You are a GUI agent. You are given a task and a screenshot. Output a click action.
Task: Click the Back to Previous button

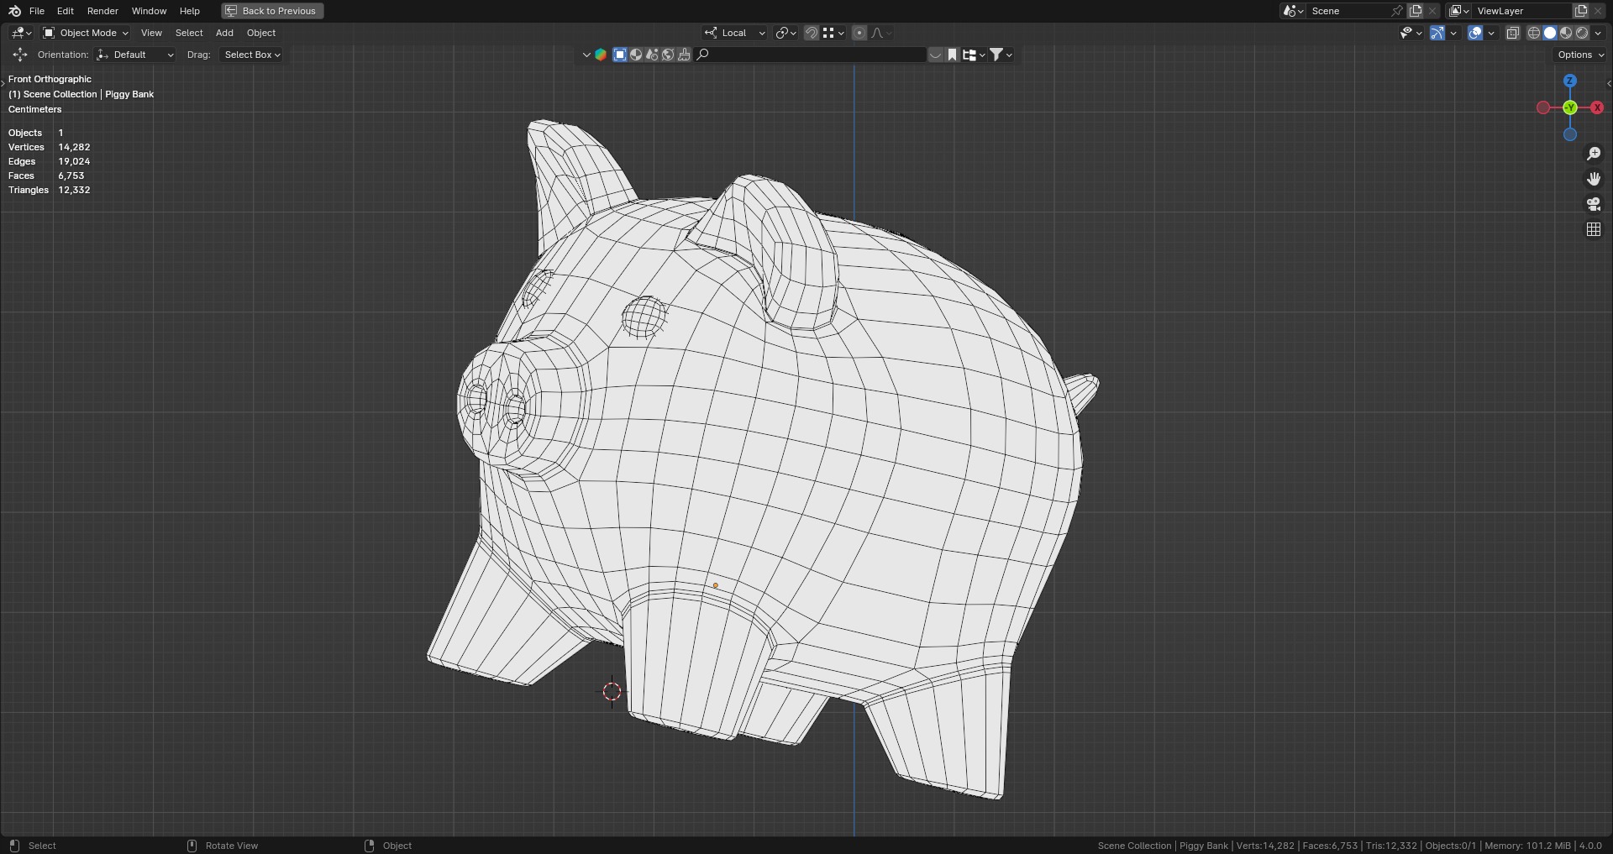coord(272,11)
